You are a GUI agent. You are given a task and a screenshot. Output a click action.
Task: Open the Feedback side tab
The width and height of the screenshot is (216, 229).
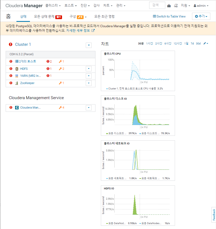[214, 215]
